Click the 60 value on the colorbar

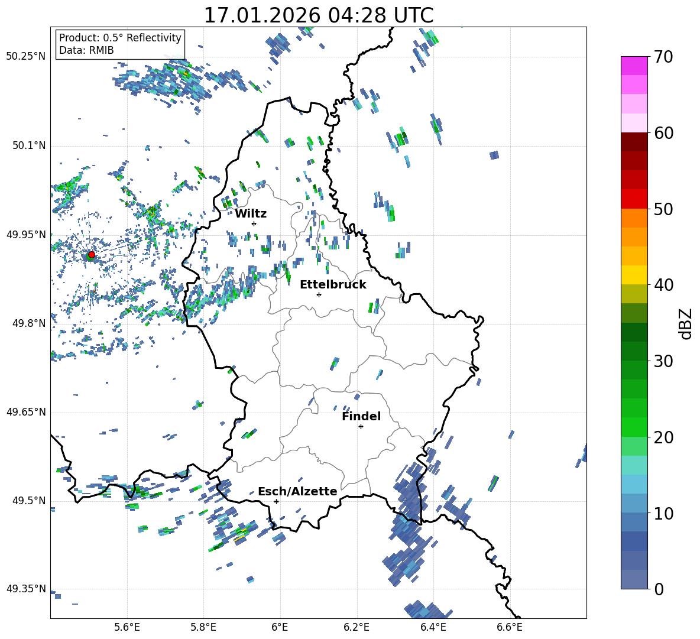pyautogui.click(x=665, y=133)
